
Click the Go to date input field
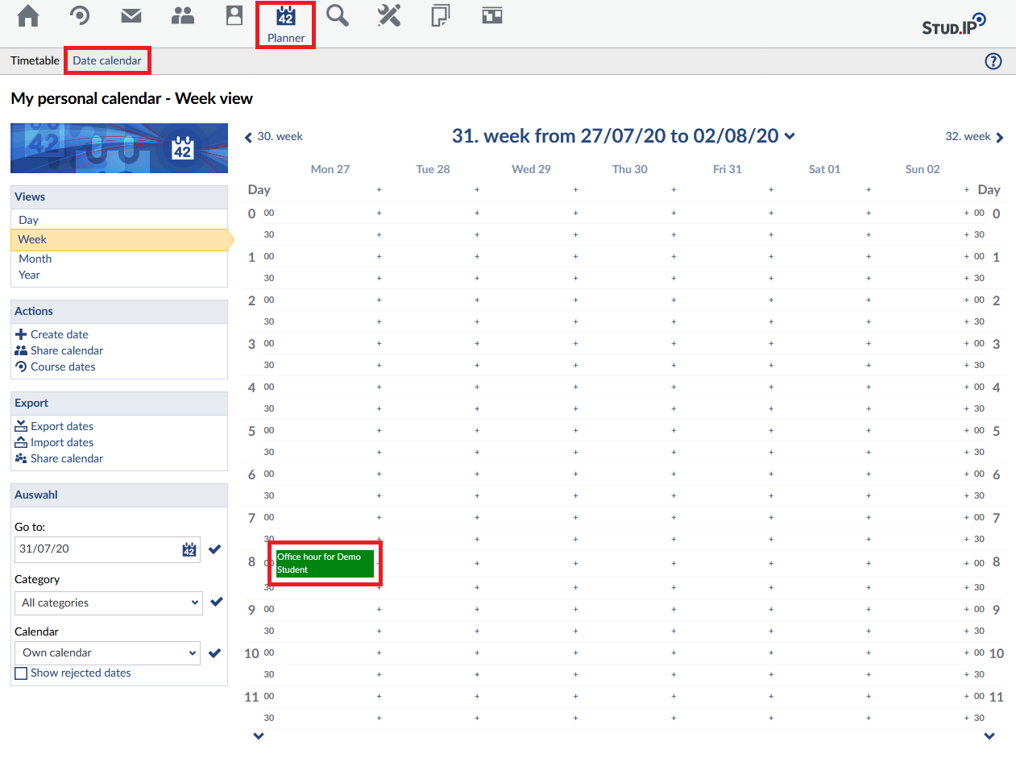tap(97, 549)
